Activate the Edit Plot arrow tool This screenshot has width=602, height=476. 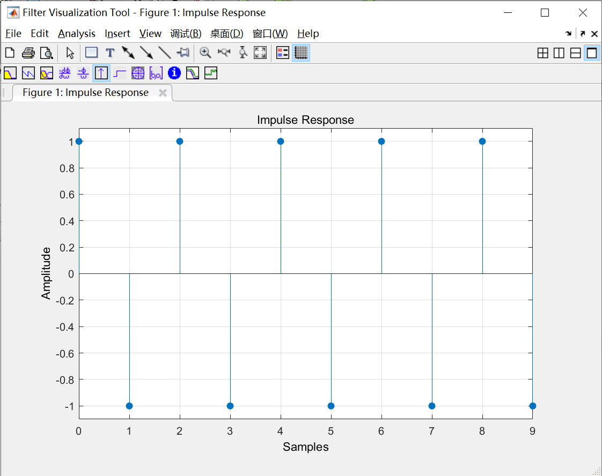pos(69,53)
